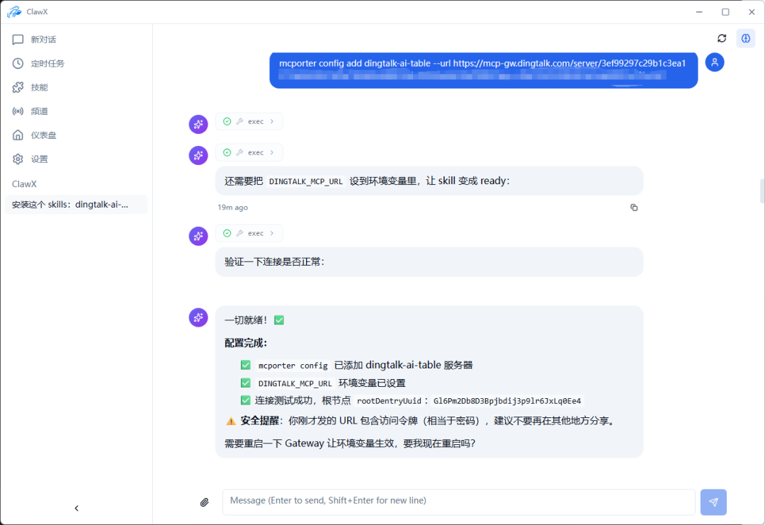Click the assistant avatar beside the third exec

click(x=198, y=236)
